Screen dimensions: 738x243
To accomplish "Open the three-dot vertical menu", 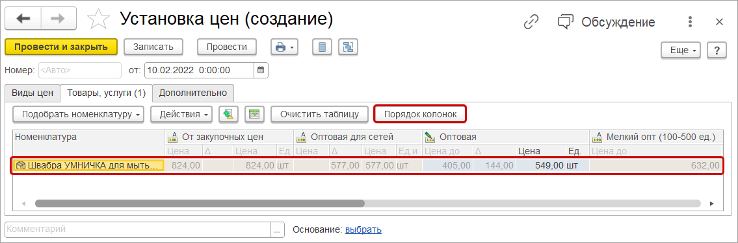I will coord(690,21).
